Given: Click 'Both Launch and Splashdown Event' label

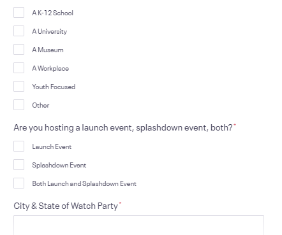Looking at the screenshot, I should 84,183.
